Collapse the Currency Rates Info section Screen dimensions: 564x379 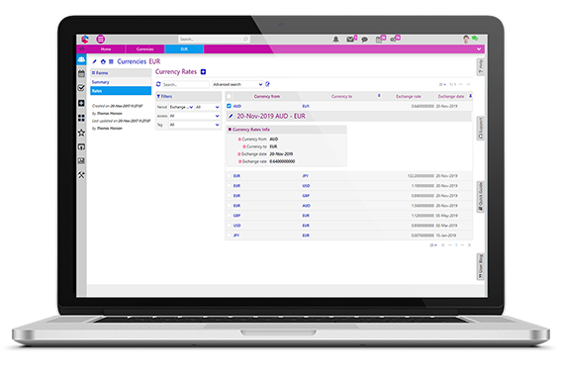(x=230, y=129)
